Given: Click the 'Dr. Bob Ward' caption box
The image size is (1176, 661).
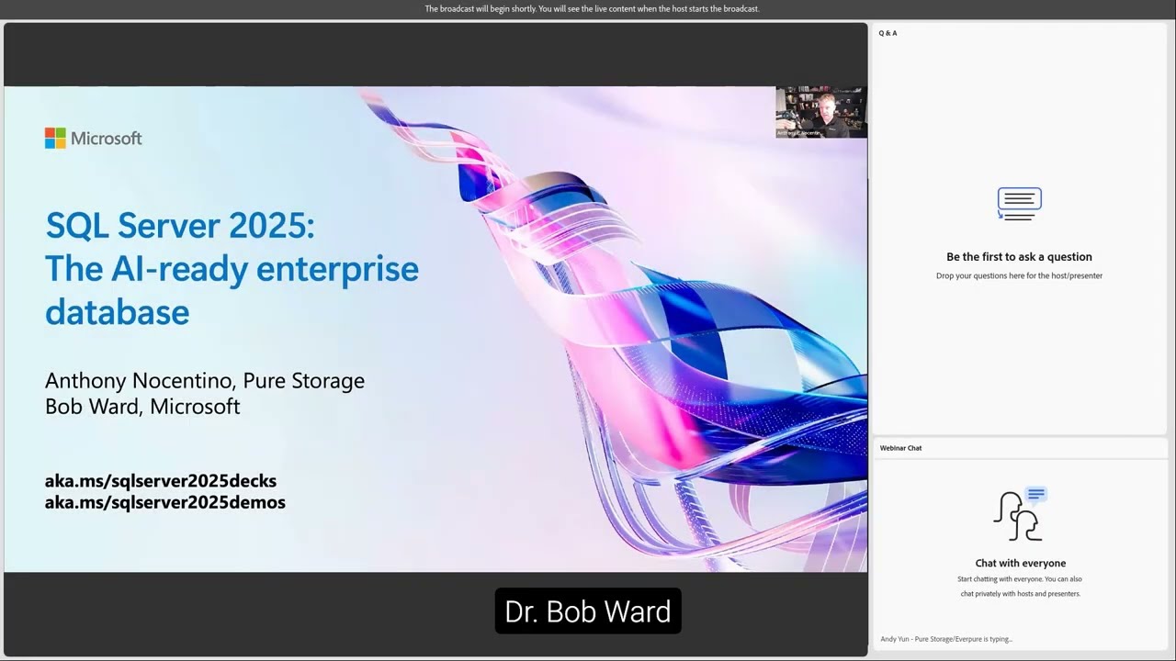Looking at the screenshot, I should (588, 611).
